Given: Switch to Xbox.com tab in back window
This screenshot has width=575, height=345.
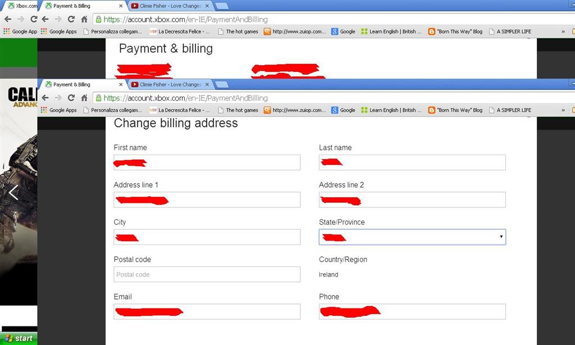Looking at the screenshot, I should (x=22, y=6).
